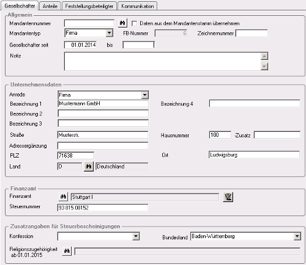Click the Notiz scrollbar up arrow
This screenshot has width=306, height=265.
click(264, 56)
